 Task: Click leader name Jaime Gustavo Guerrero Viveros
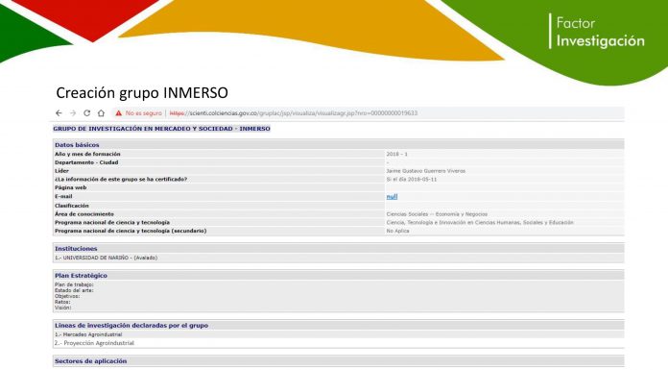coord(425,171)
